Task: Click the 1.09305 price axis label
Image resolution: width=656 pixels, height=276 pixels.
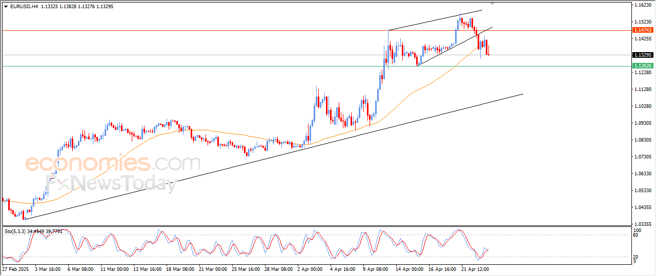Action: tap(643, 123)
